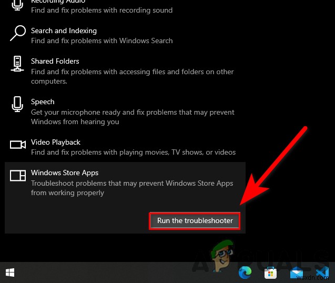
Task: Click 'Find and fix problems with recording sound'
Action: tap(101, 11)
